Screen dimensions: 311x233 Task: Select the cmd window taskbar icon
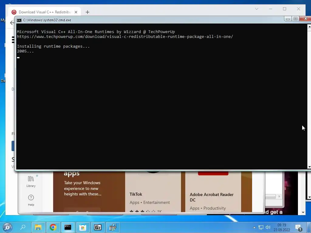pos(68,227)
